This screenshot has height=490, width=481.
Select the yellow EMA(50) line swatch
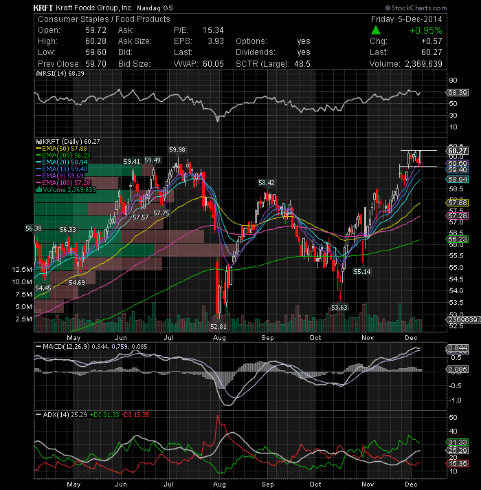click(38, 149)
